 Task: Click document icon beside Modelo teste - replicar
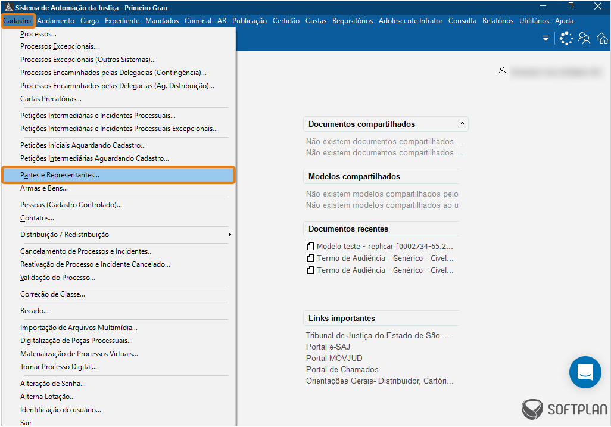tap(310, 247)
